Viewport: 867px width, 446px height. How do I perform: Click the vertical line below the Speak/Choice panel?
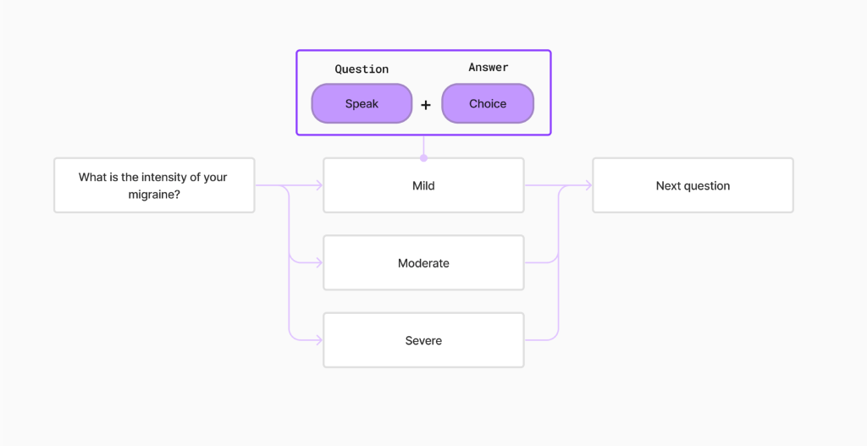click(423, 146)
